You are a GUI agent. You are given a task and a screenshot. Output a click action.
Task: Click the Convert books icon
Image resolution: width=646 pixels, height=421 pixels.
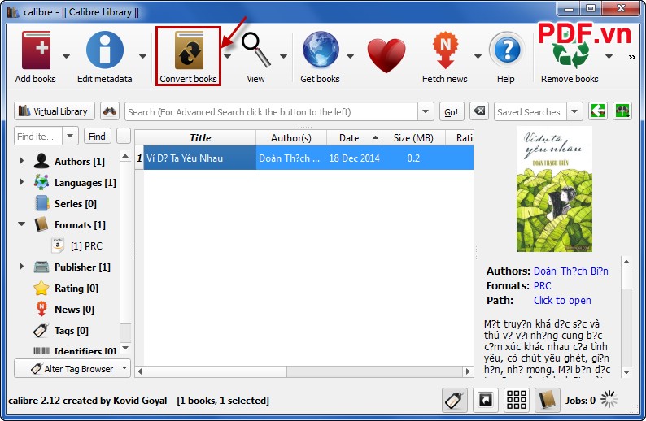click(x=189, y=50)
